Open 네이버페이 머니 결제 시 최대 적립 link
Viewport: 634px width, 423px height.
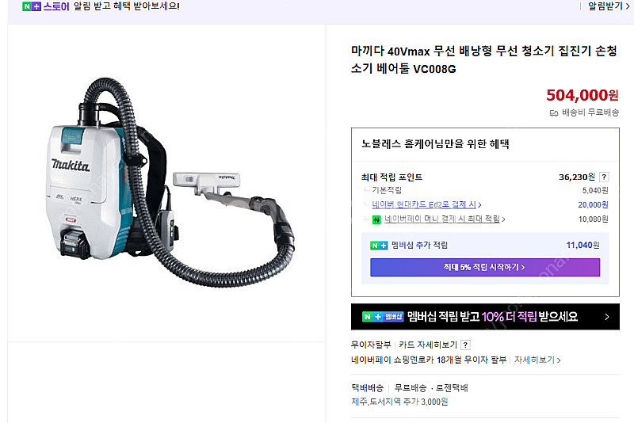pyautogui.click(x=442, y=219)
